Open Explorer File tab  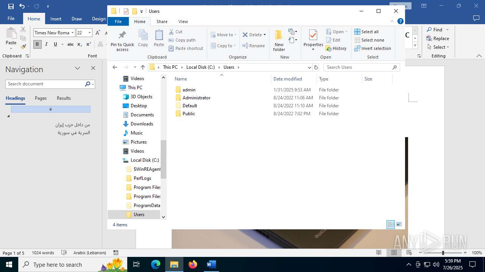pos(118,22)
